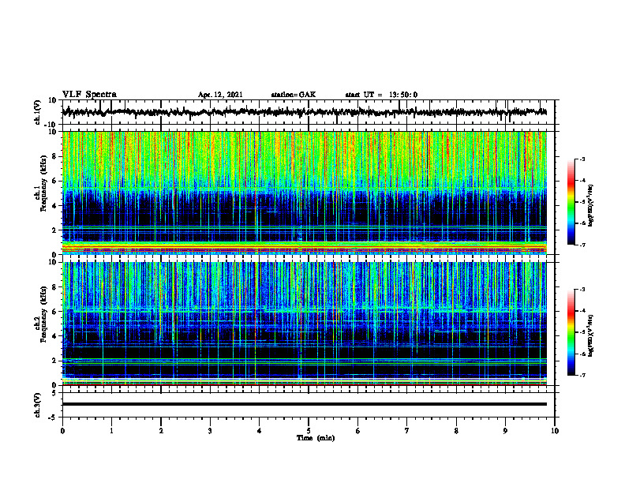Click the time axis tick label "3"
This screenshot has height=483, width=625.
[x=210, y=431]
